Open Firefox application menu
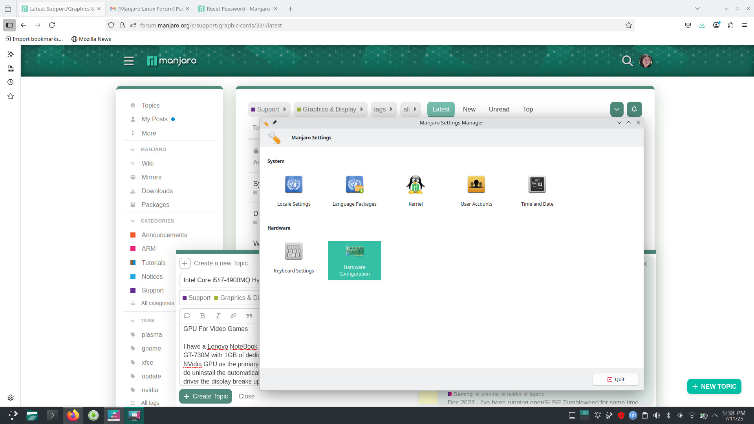Image resolution: width=754 pixels, height=424 pixels. pyautogui.click(x=745, y=25)
